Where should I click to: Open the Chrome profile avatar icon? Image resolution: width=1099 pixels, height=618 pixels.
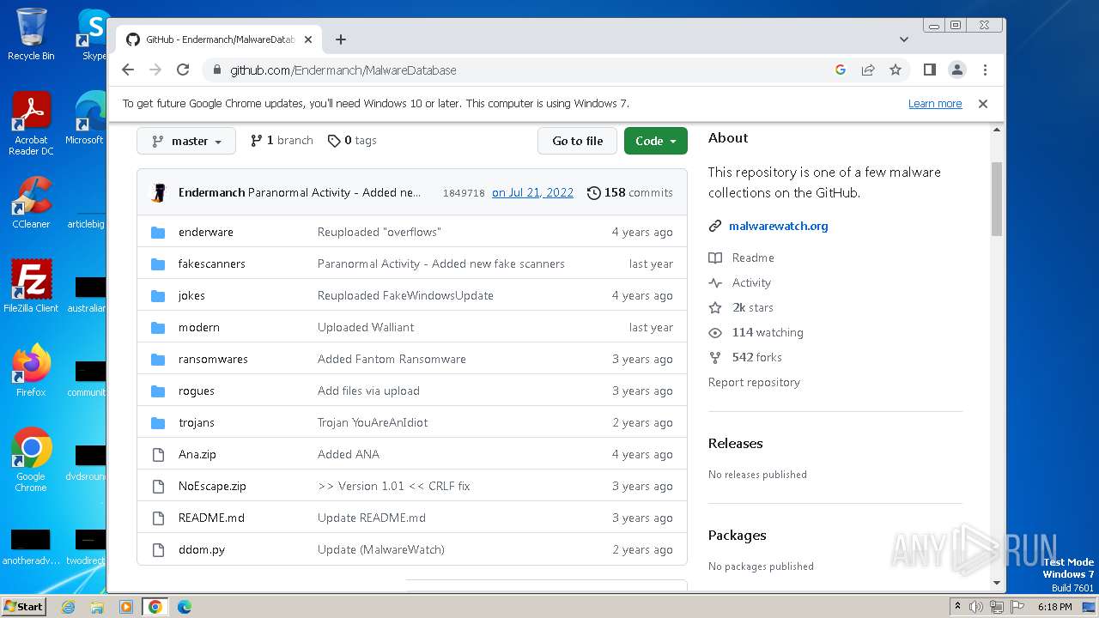[x=957, y=70]
